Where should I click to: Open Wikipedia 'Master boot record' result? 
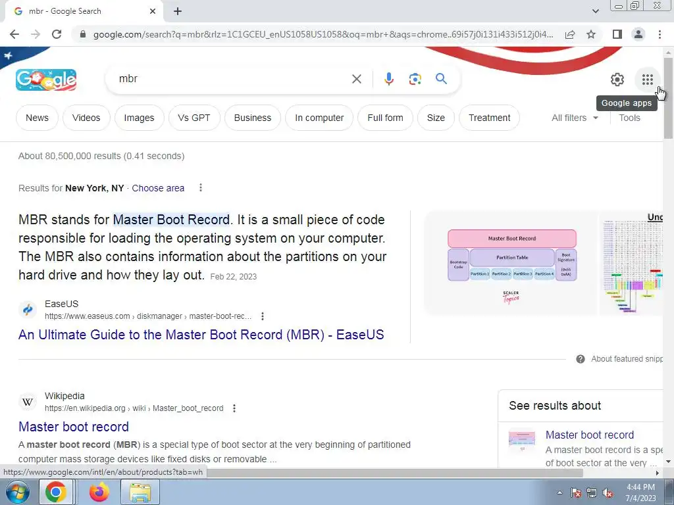tap(74, 426)
